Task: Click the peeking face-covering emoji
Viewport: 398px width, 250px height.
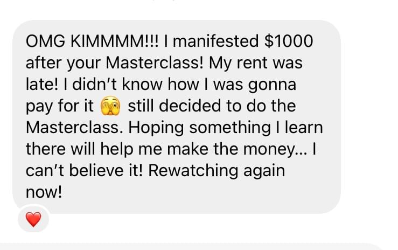Action: pos(110,106)
